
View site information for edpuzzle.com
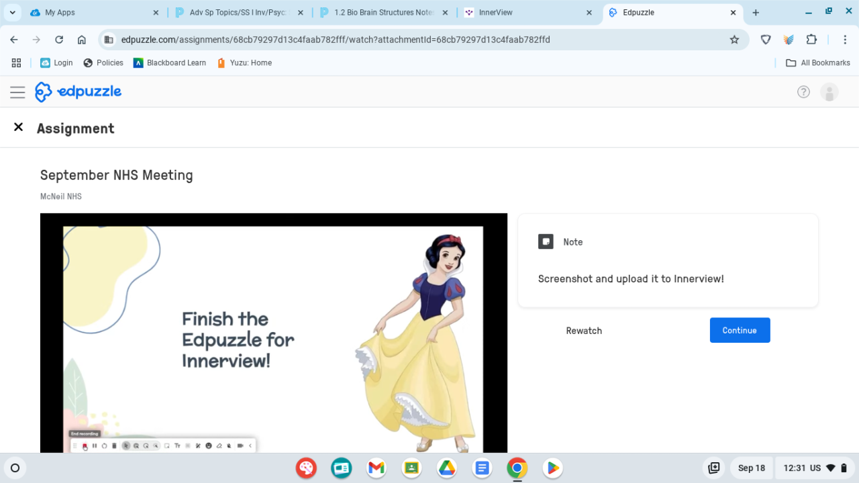(x=109, y=40)
